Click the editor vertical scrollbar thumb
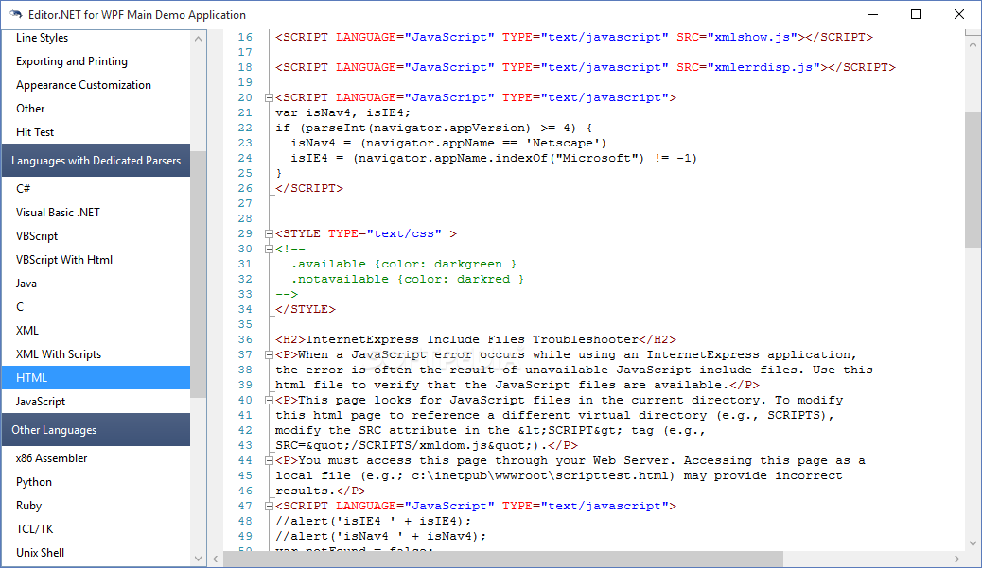The height and width of the screenshot is (568, 982). point(973,179)
